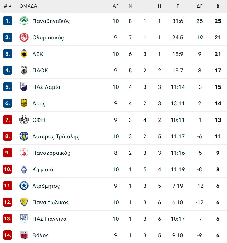Viewport: 227px width, 243px height.
Task: Open the Ατρόμητος blue star logo
Action: point(24,186)
